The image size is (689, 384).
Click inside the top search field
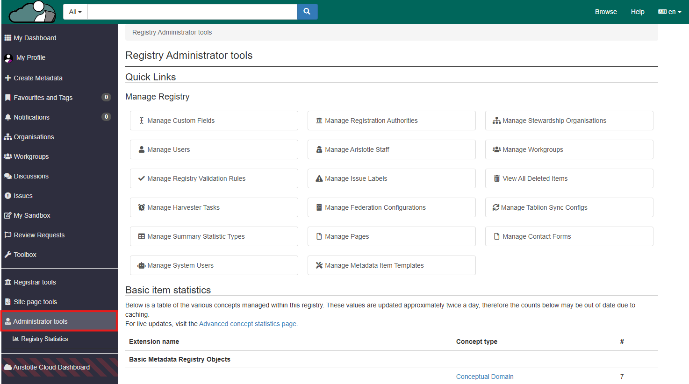[192, 12]
